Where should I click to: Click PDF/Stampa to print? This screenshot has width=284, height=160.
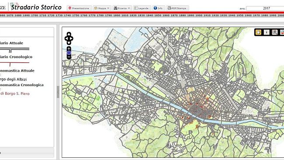click(177, 8)
